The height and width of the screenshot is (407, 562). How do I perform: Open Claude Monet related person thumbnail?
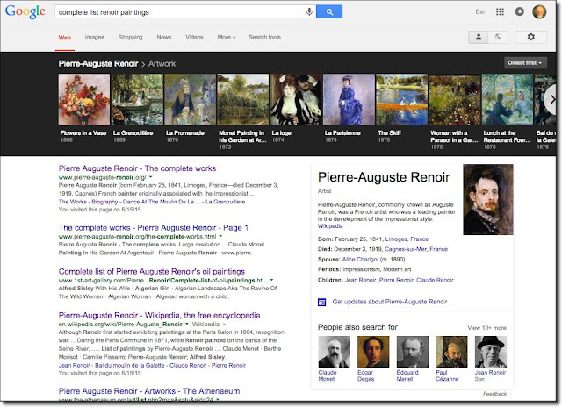pyautogui.click(x=334, y=352)
